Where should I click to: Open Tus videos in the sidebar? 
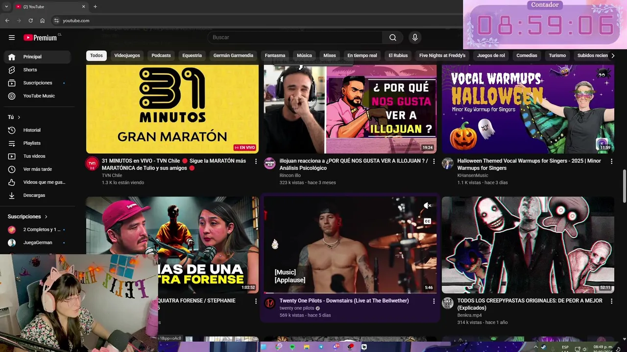click(38, 156)
